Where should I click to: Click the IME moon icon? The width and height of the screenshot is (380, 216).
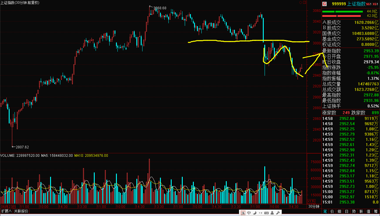pyautogui.click(x=254, y=213)
